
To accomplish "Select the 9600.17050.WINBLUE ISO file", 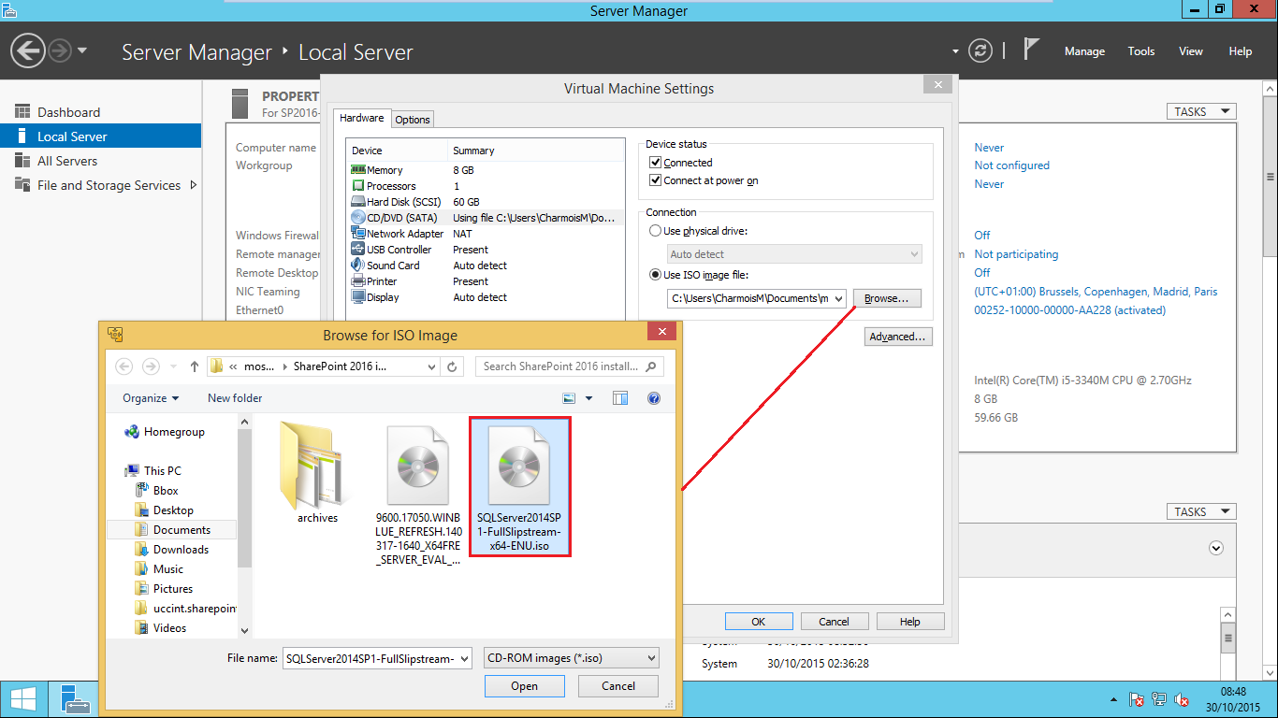I will tap(418, 495).
